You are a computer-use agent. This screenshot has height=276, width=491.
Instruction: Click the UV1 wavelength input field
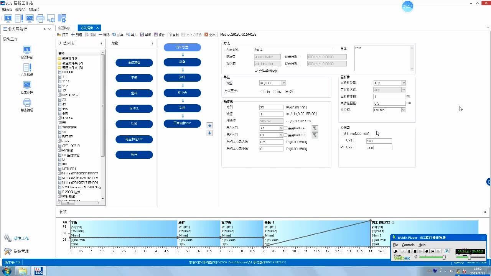(379, 141)
